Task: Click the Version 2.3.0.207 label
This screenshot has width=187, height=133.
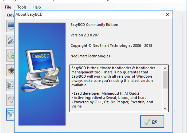Action: click(85, 35)
